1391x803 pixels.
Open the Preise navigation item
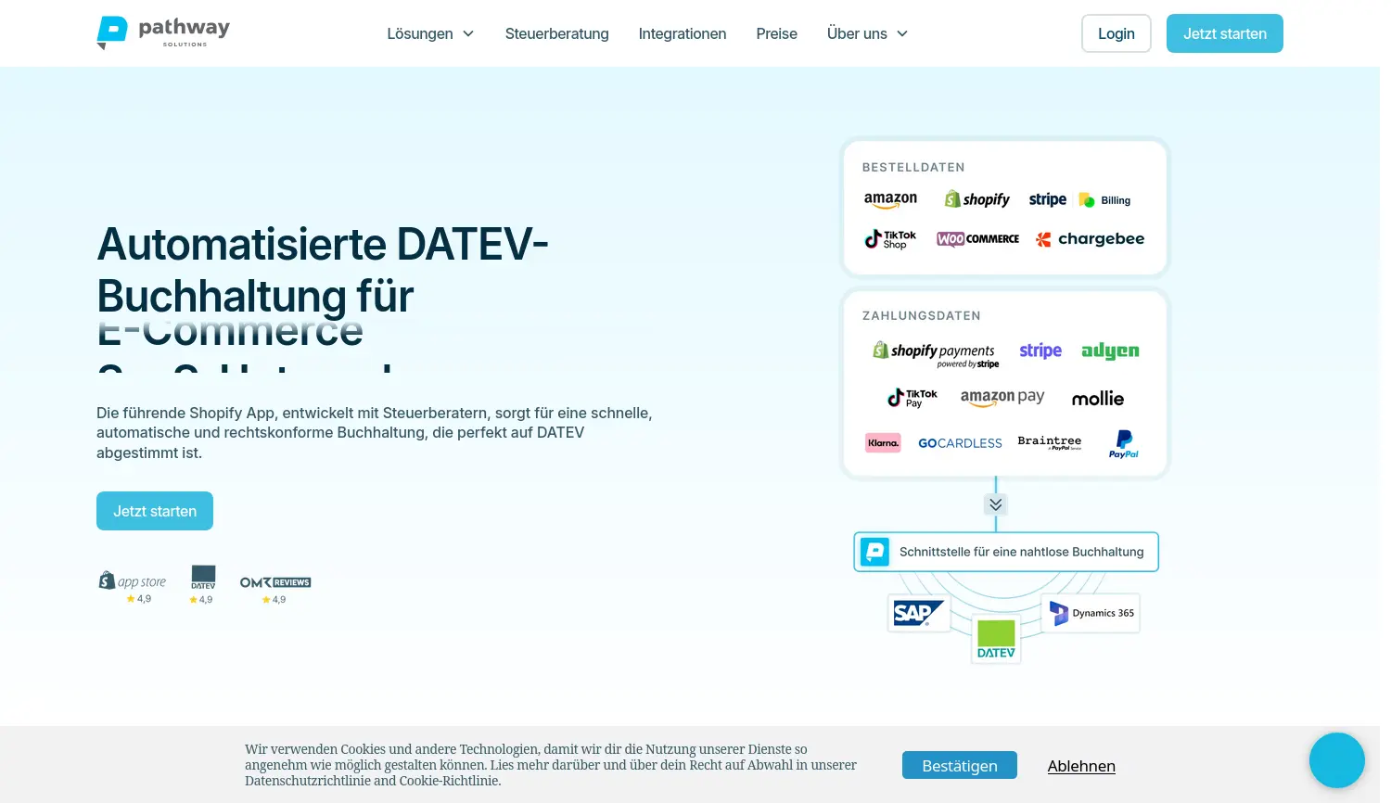[x=776, y=33]
